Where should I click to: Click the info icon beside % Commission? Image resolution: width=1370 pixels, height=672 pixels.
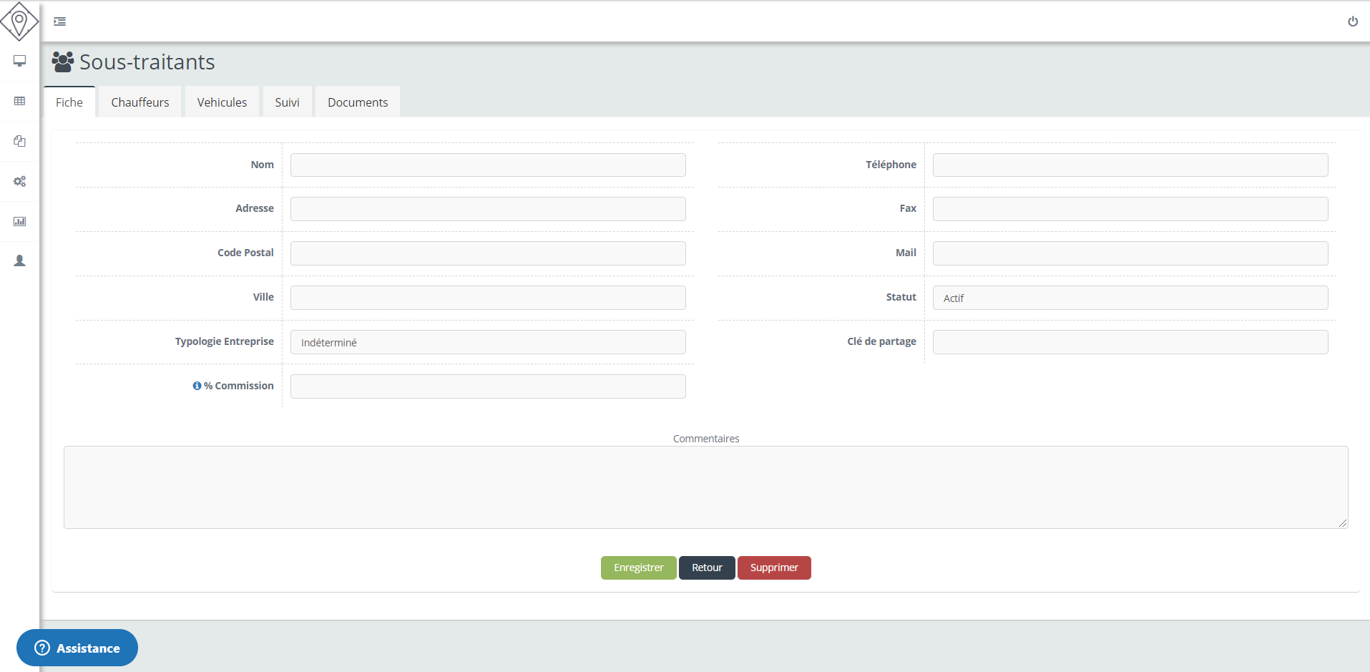(x=197, y=386)
